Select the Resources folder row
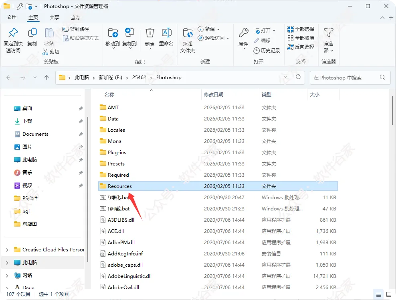 218,186
